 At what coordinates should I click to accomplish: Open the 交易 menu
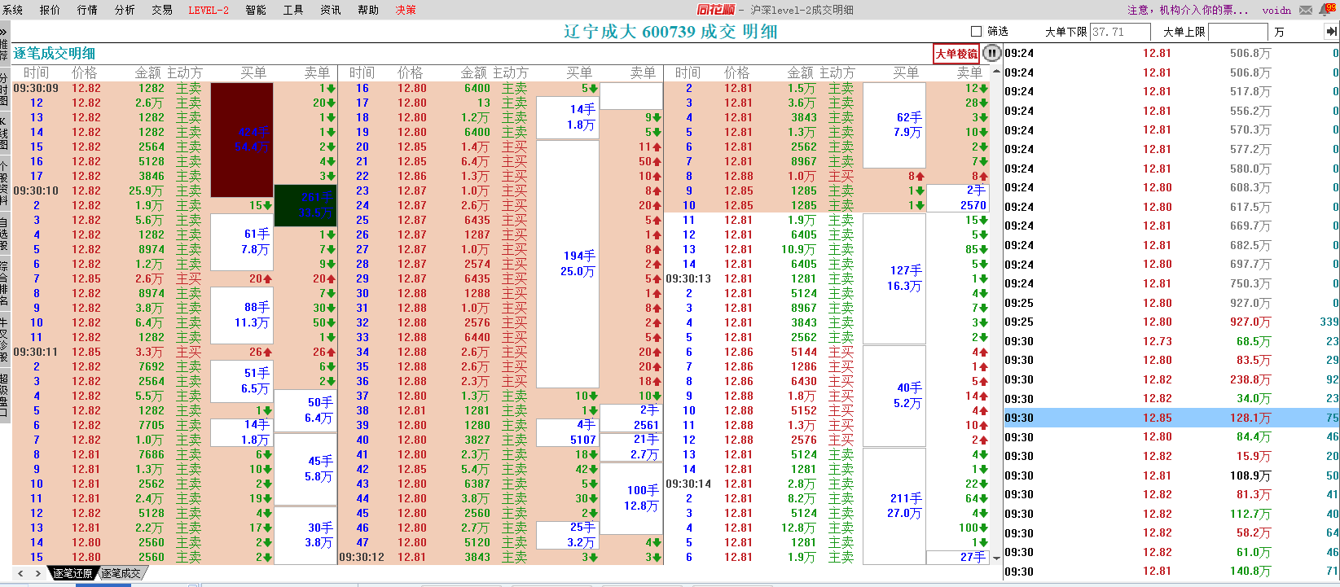point(162,10)
